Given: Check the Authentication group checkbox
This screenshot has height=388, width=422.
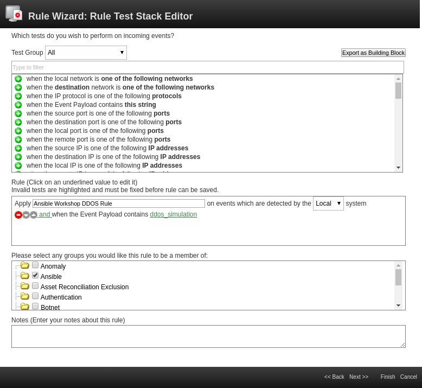Looking at the screenshot, I should (x=35, y=296).
